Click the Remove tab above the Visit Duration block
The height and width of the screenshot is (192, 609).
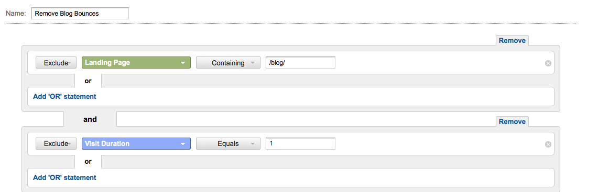(512, 121)
